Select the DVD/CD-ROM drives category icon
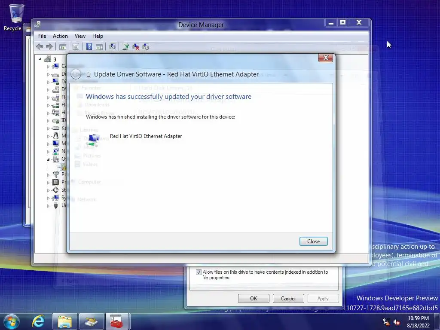Screen dimensions: 440x330 (x=56, y=89)
